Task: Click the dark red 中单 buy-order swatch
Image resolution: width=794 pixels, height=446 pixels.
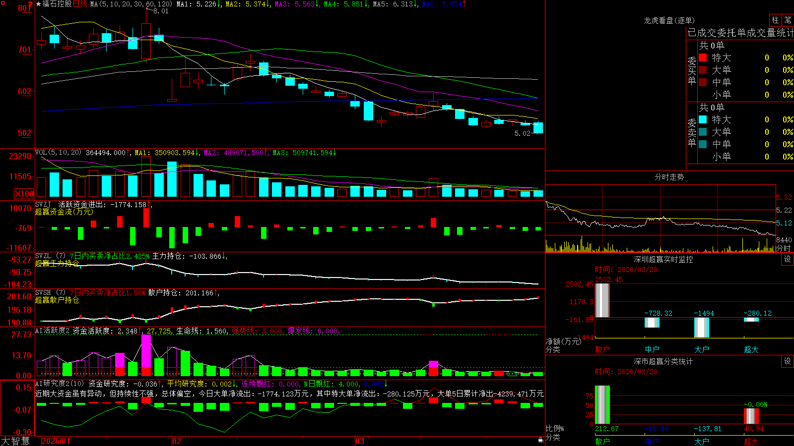Action: (703, 82)
